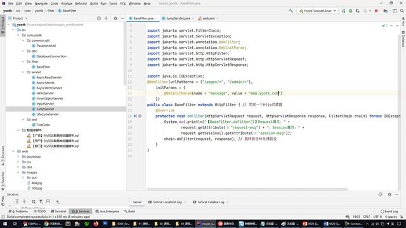
Task: Click the Windows Start button on taskbar
Action: pyautogui.click(x=4, y=224)
